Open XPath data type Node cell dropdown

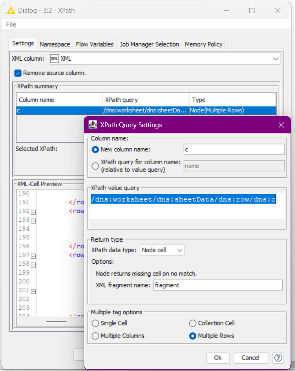click(162, 250)
